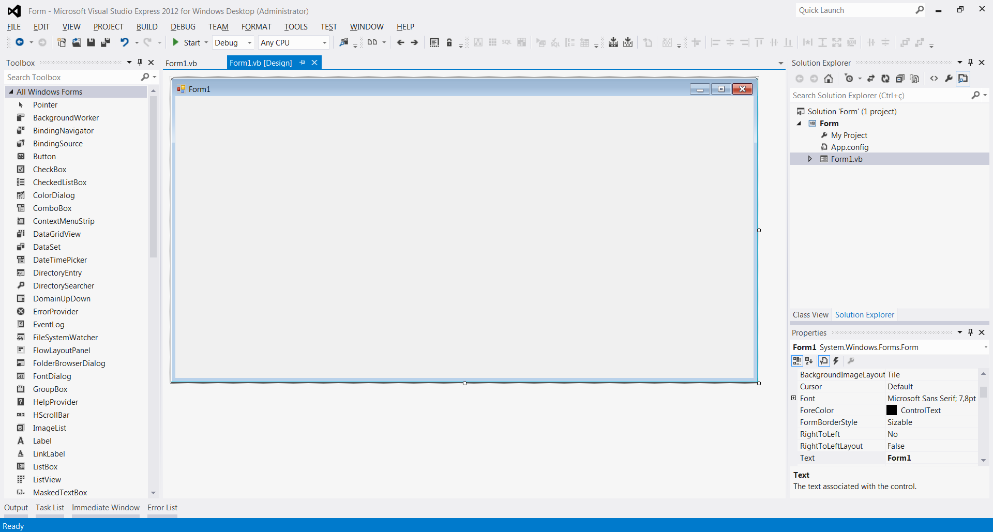The height and width of the screenshot is (532, 993).
Task: Open the FORMAT menu
Action: coord(257,27)
